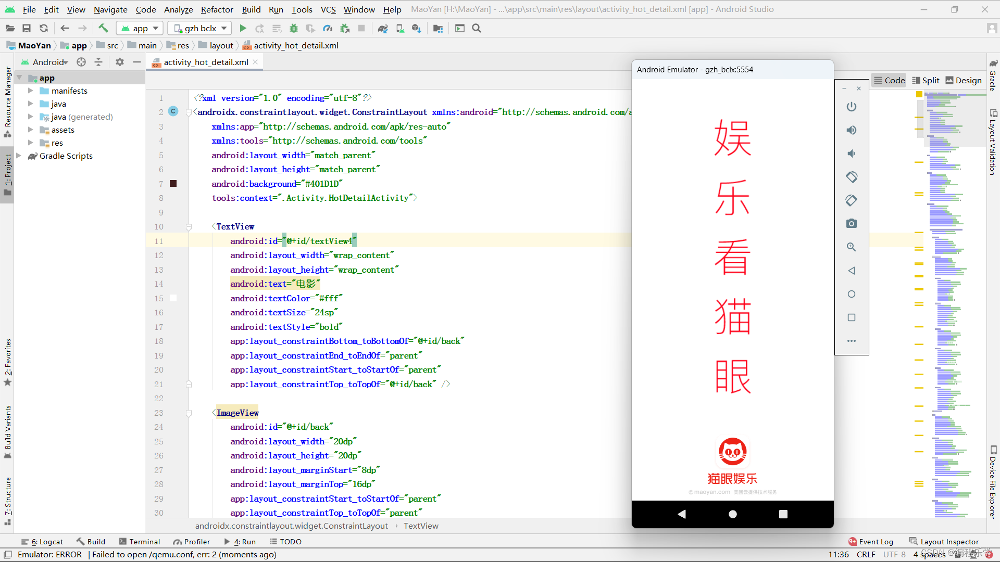Expand the res folder in project tree
The image size is (1000, 562).
30,143
